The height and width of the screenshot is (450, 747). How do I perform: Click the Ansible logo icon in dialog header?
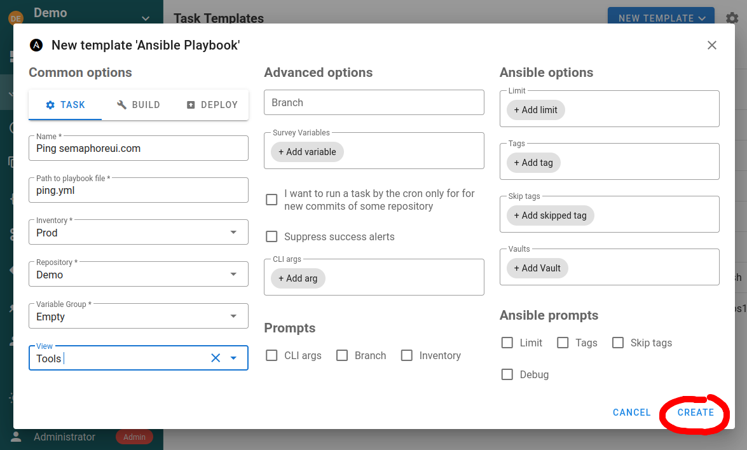tap(36, 45)
